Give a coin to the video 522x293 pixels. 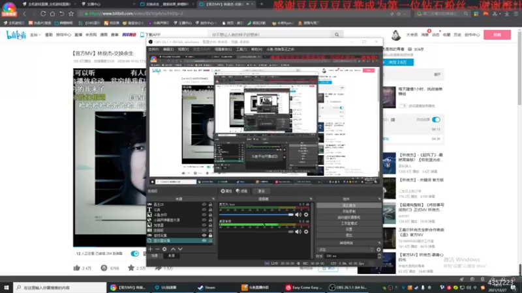104,268
